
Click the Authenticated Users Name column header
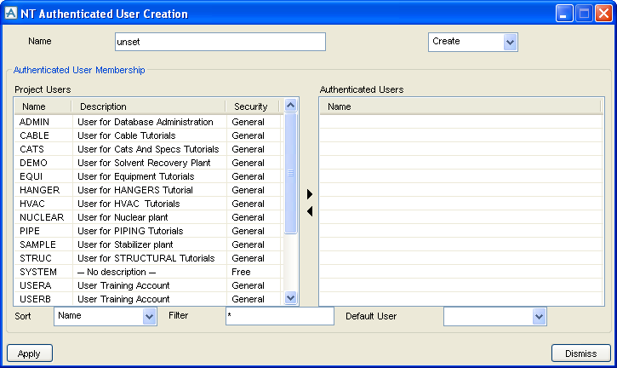(460, 106)
